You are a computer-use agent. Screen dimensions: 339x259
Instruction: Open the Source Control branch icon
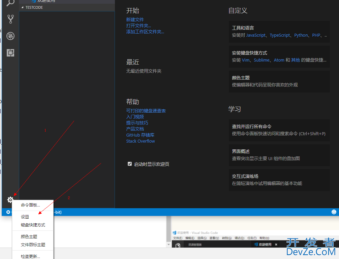10,19
